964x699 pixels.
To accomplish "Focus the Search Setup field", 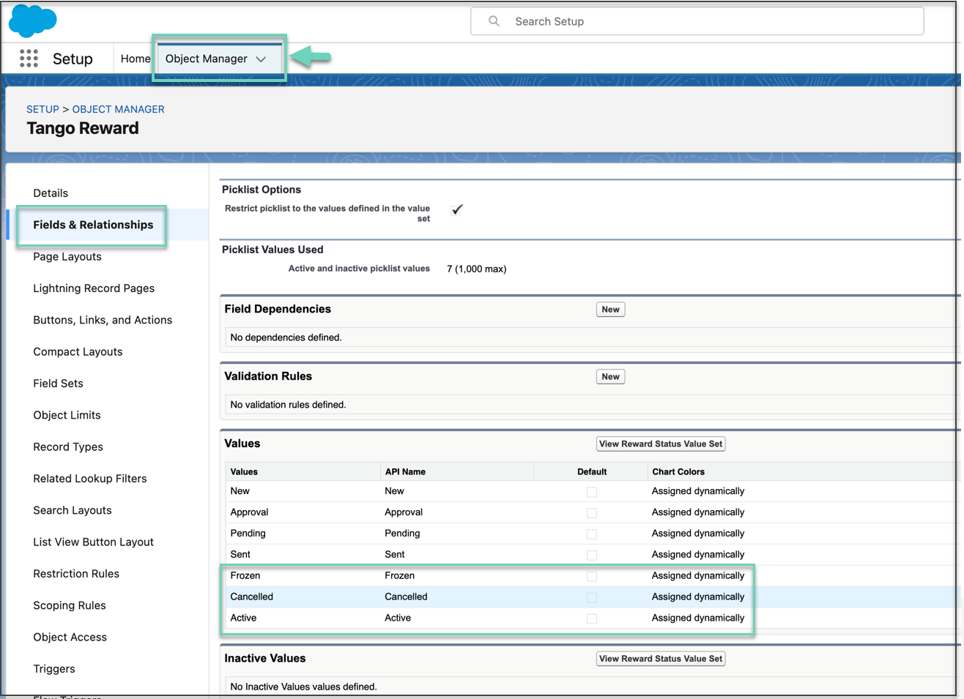I will 697,21.
